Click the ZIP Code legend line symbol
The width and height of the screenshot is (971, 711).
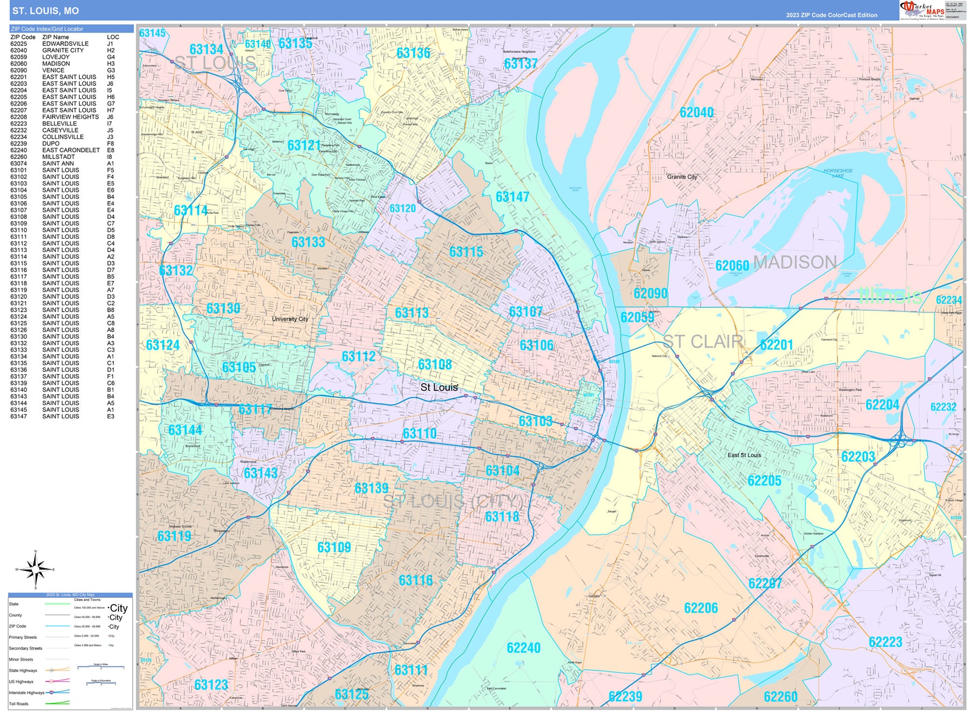(58, 626)
